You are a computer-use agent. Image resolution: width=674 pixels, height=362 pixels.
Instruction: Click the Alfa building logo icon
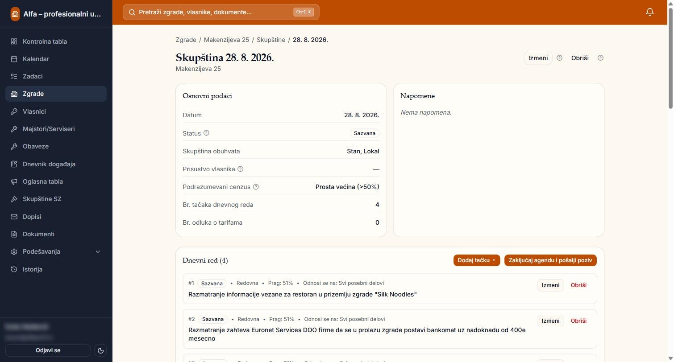tap(15, 14)
